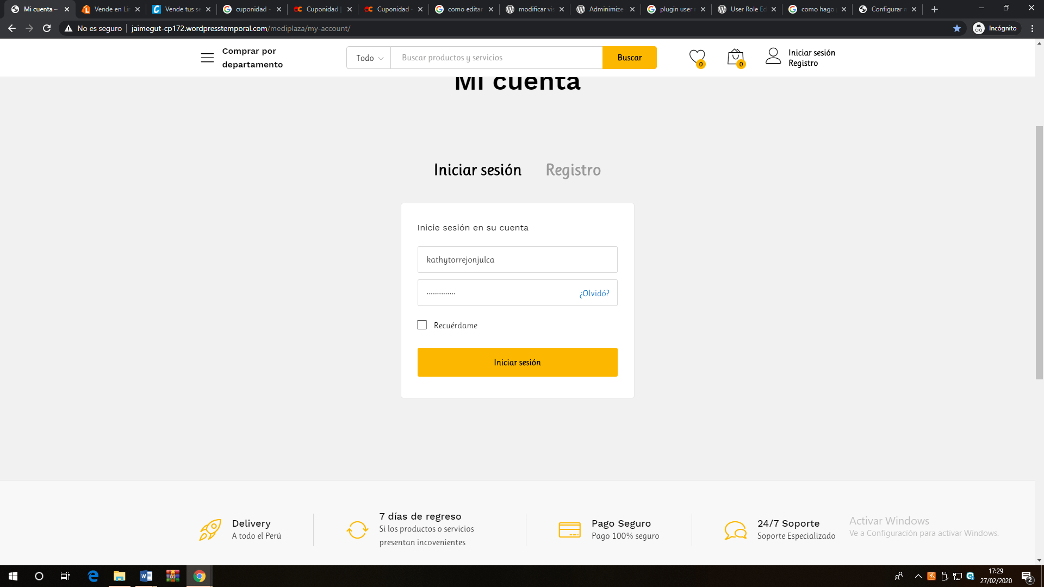The image size is (1044, 587).
Task: Submit with the yellow Iniciar sesión button
Action: 518,363
